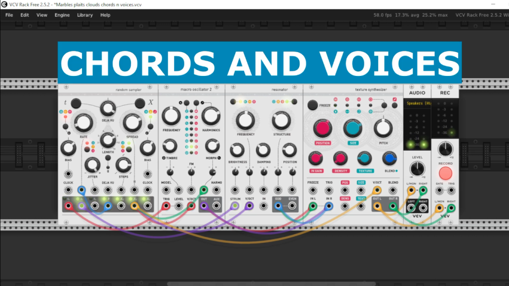Click the AUDIO module LEVEL knob

[417, 169]
